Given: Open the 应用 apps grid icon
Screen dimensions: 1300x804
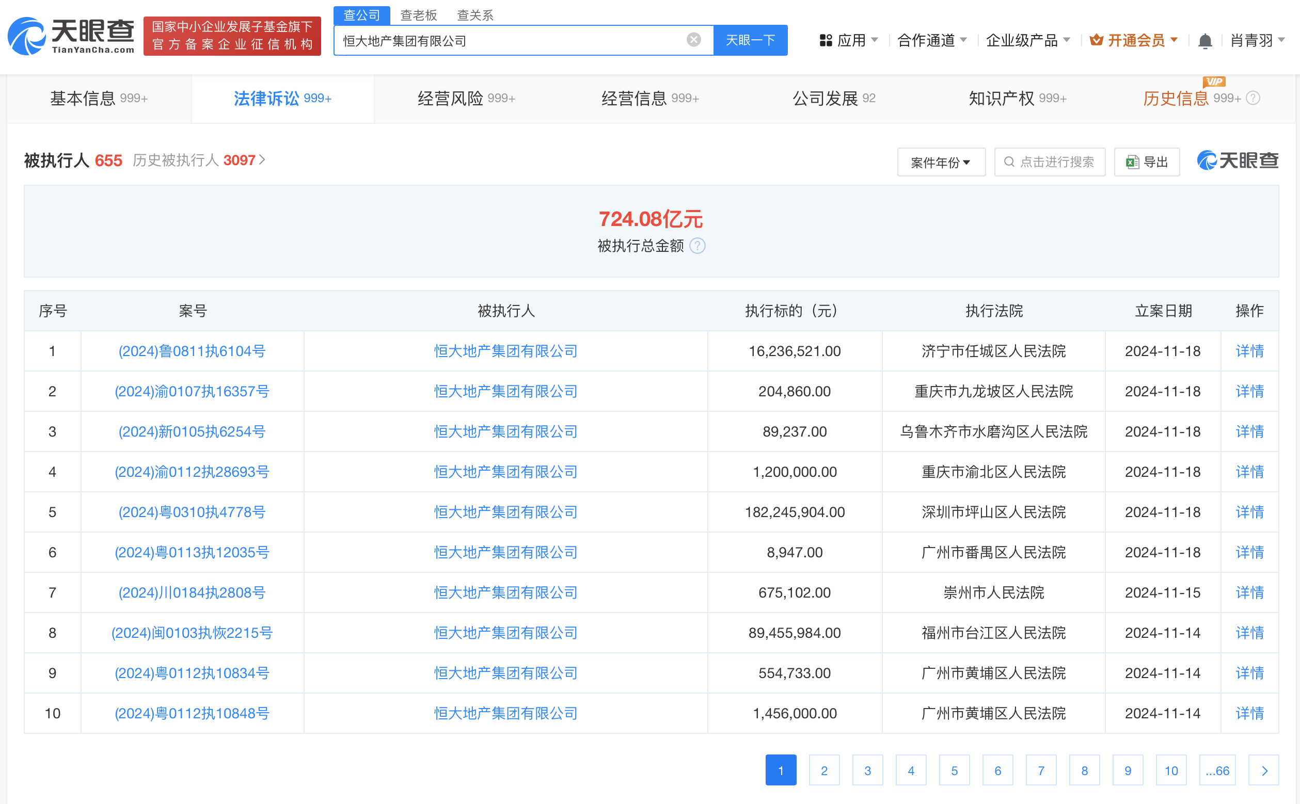Looking at the screenshot, I should pos(825,40).
